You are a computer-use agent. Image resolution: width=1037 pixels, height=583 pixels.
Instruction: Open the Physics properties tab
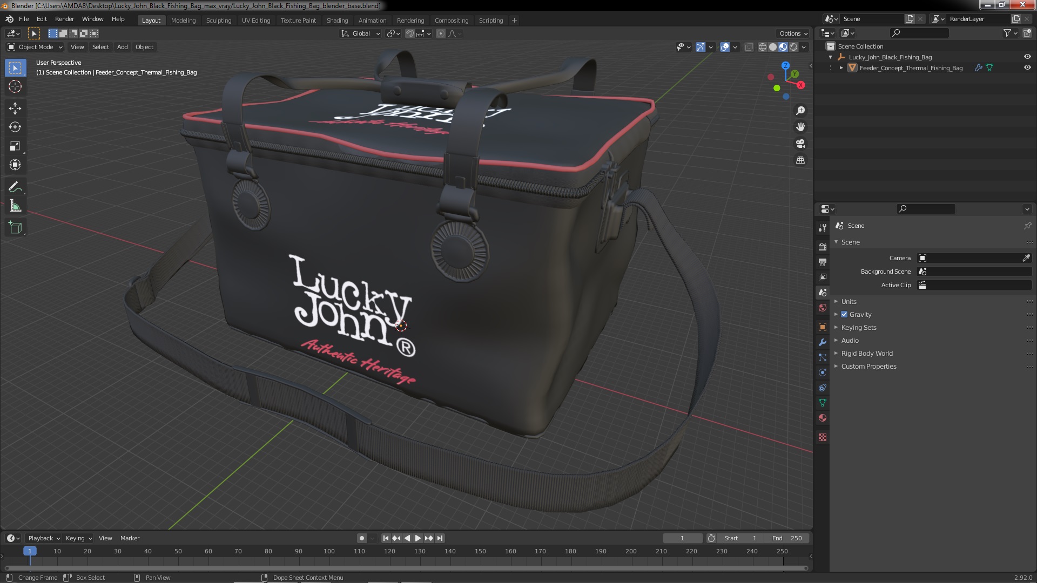coord(823,372)
